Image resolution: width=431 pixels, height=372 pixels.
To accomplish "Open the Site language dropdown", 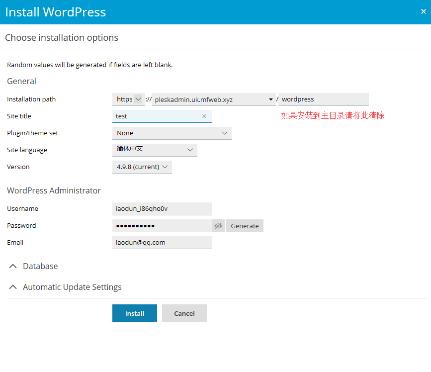I will tap(155, 150).
